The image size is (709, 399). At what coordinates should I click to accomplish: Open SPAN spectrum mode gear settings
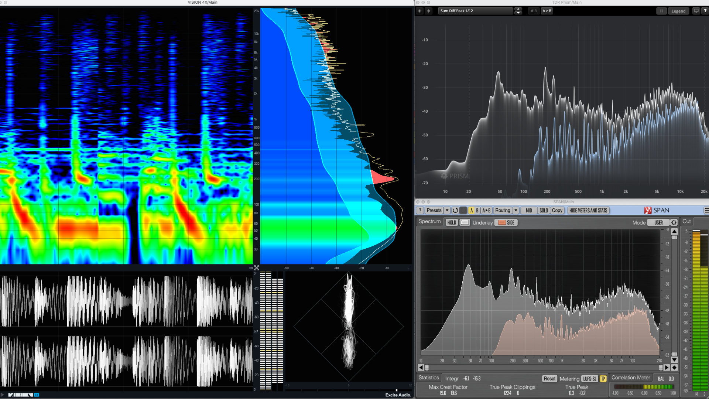tap(674, 222)
